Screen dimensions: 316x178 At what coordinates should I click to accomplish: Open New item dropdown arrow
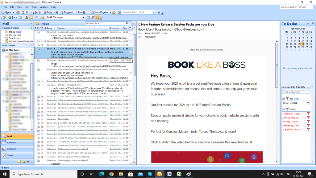click(x=13, y=12)
